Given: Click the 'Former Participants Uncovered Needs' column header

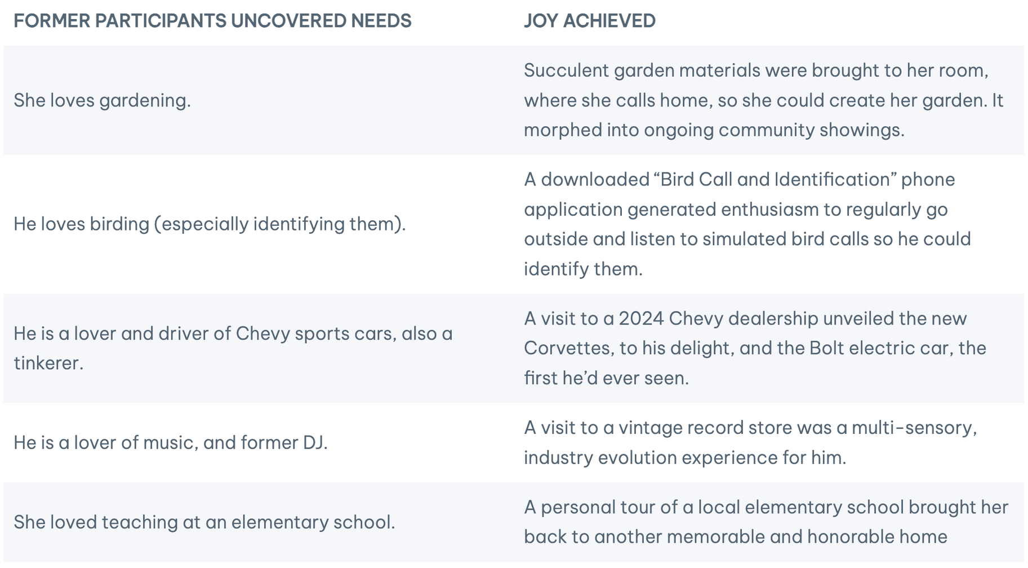Looking at the screenshot, I should (x=212, y=21).
